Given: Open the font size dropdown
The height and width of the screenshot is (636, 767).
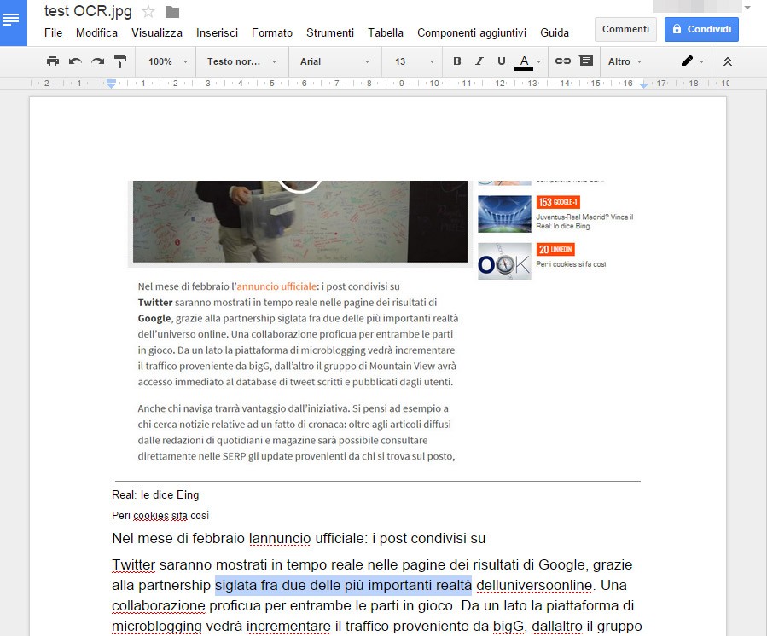Looking at the screenshot, I should coord(408,61).
